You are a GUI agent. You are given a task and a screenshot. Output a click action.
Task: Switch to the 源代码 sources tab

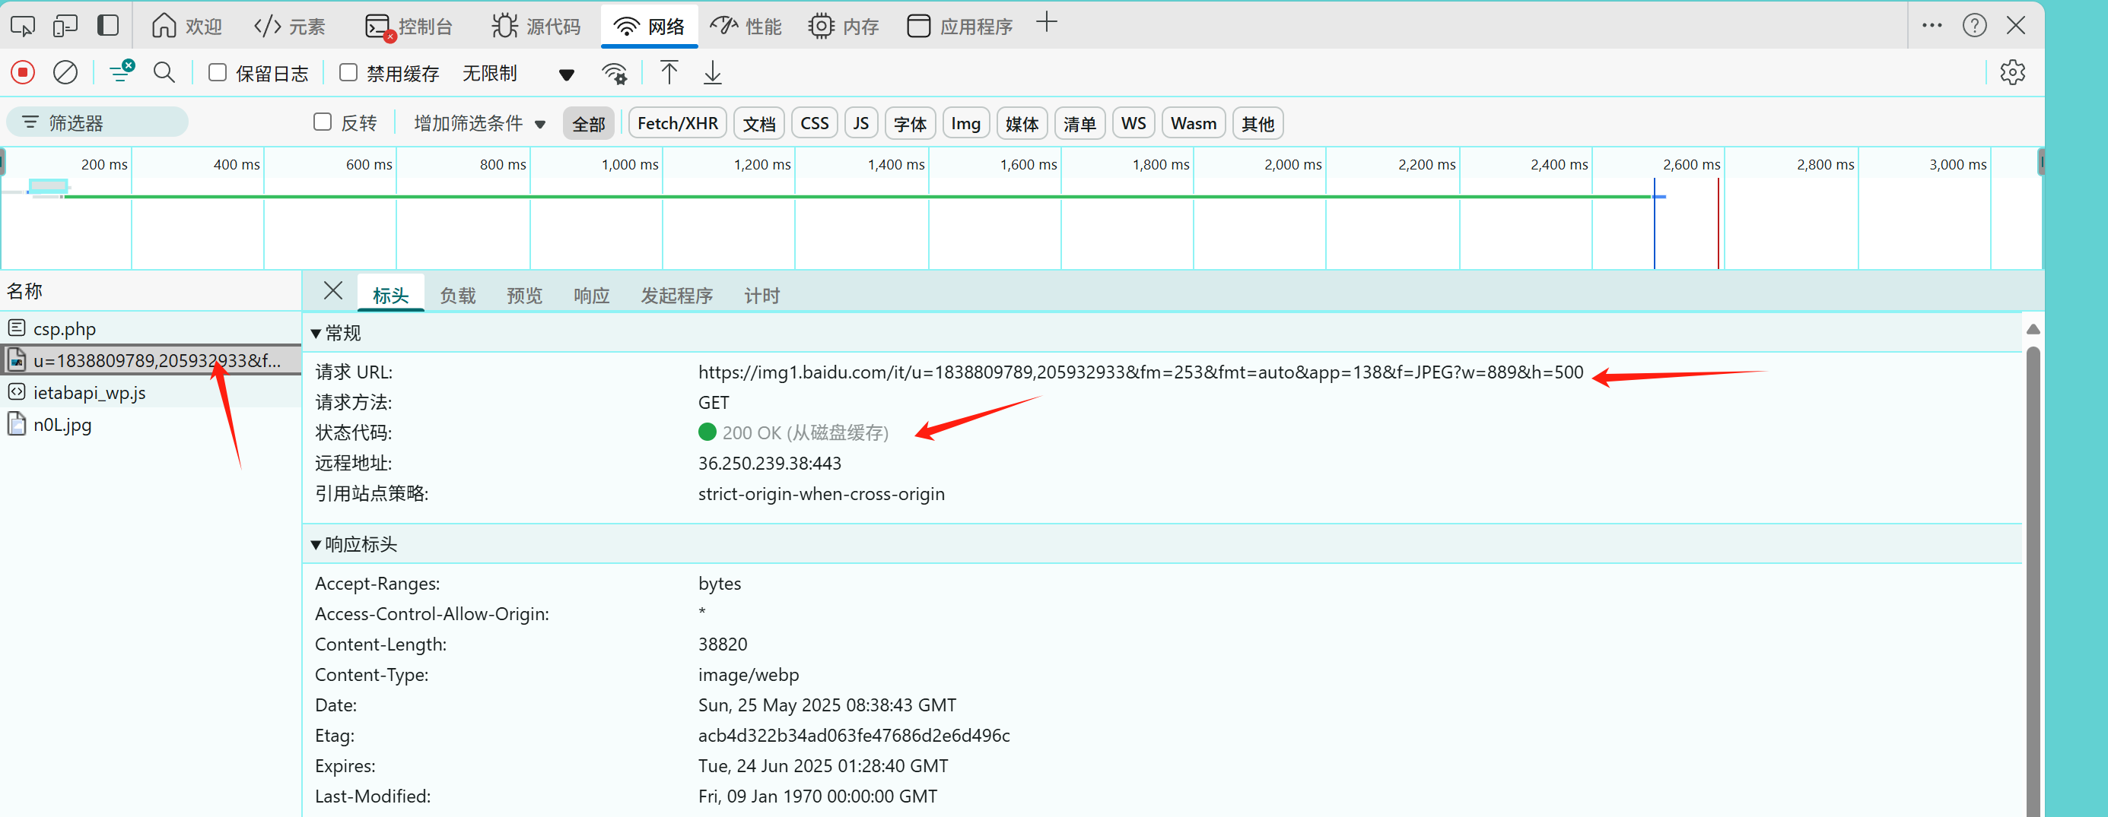click(536, 26)
